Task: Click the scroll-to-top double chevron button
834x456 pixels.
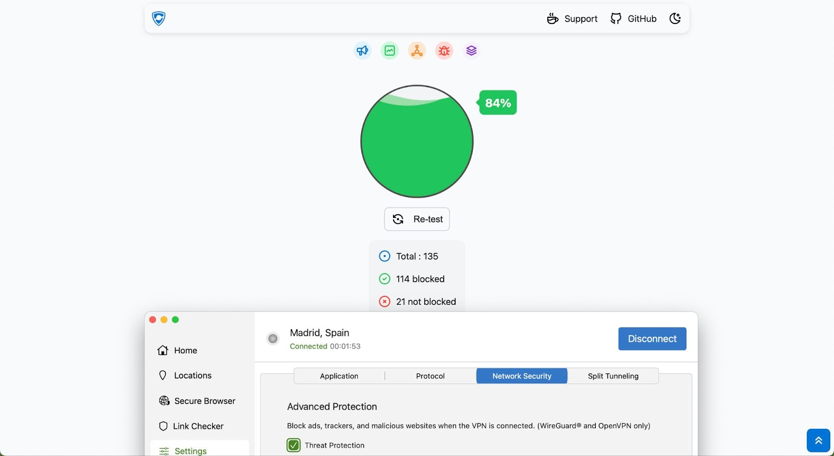Action: coord(818,440)
